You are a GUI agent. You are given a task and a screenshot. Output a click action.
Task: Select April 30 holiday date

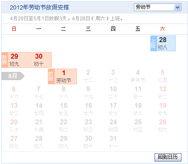coord(39,60)
